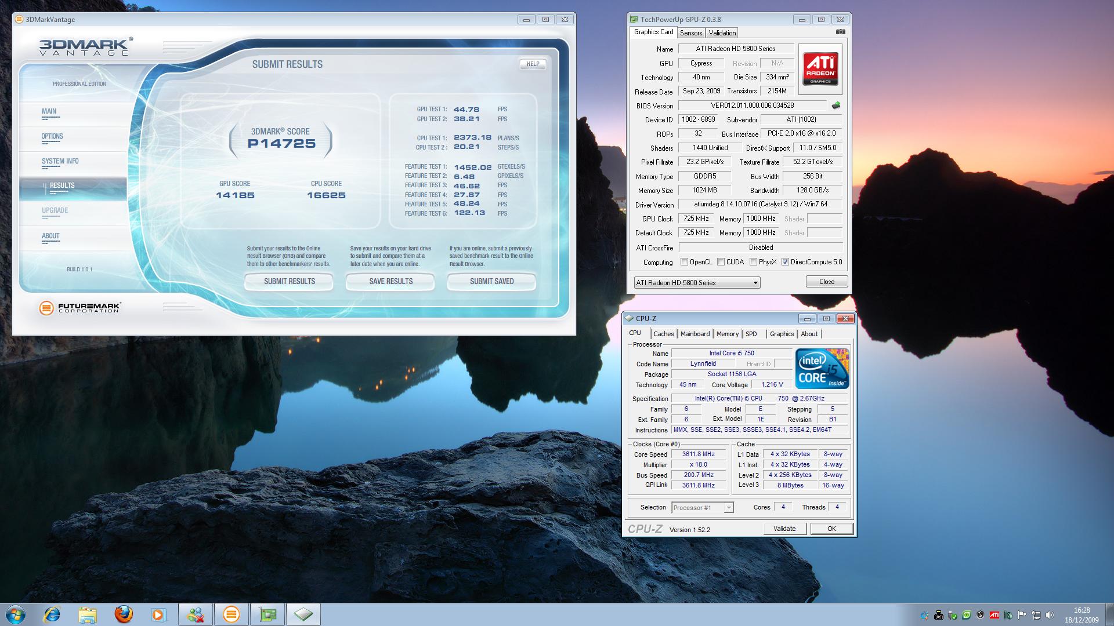1114x626 pixels.
Task: Click the GPU-Z screenshot camera icon
Action: click(840, 32)
